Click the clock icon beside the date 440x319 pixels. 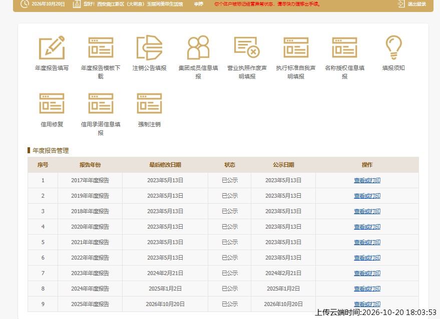[x=25, y=4]
